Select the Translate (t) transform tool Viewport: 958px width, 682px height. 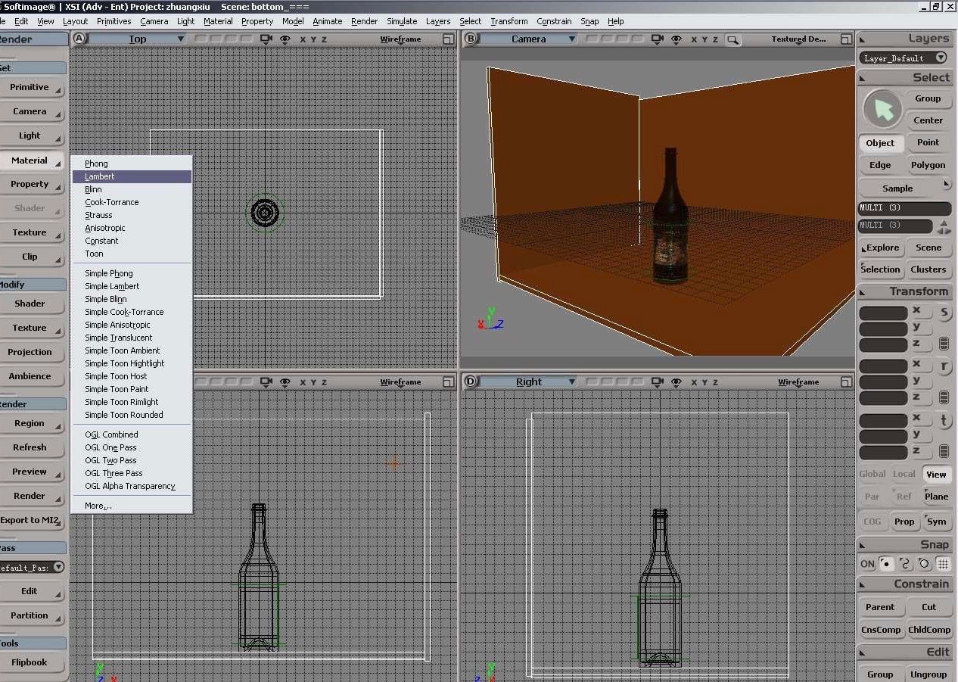pos(944,421)
